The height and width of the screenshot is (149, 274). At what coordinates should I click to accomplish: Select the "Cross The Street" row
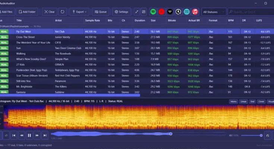coord(137,37)
